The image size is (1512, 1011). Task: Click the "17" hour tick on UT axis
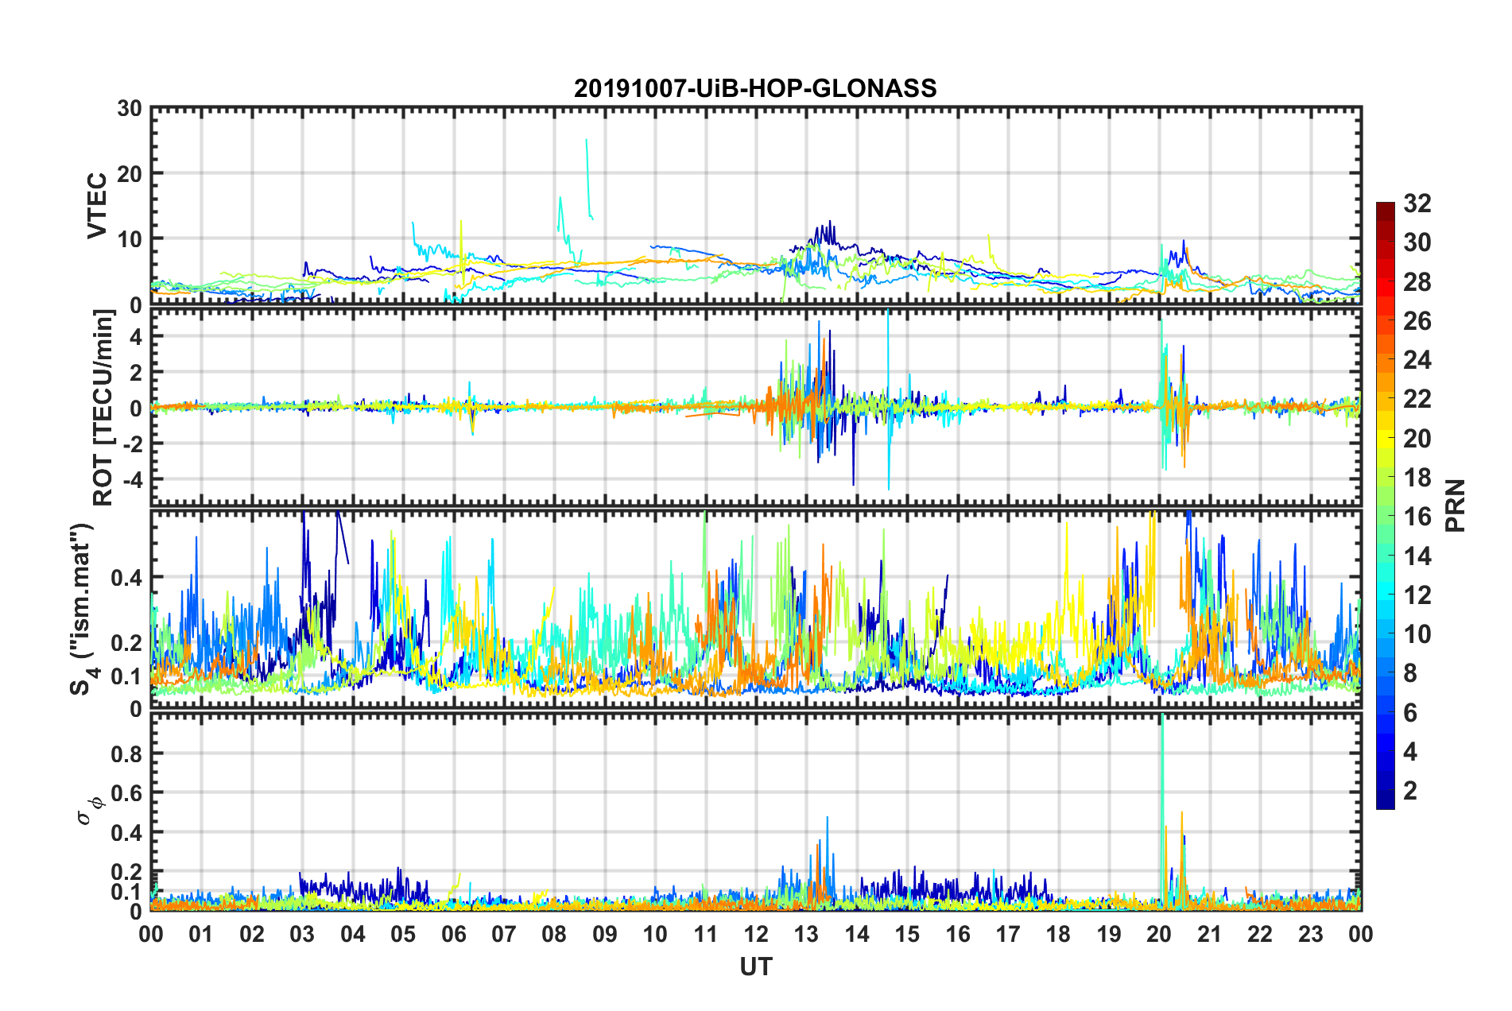click(x=1008, y=934)
